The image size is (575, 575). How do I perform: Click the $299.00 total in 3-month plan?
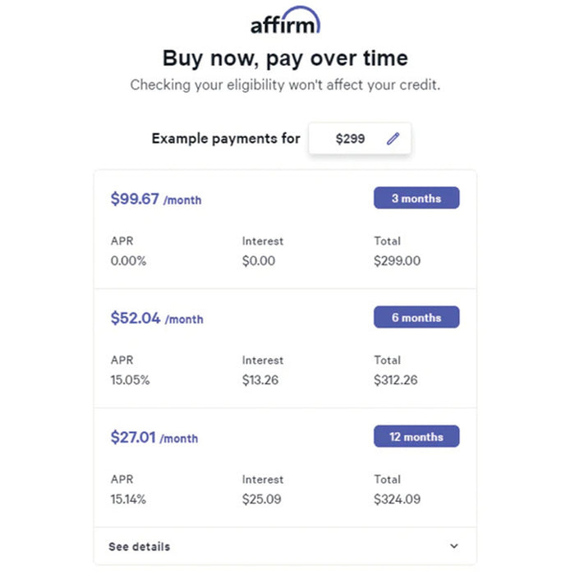click(x=397, y=260)
